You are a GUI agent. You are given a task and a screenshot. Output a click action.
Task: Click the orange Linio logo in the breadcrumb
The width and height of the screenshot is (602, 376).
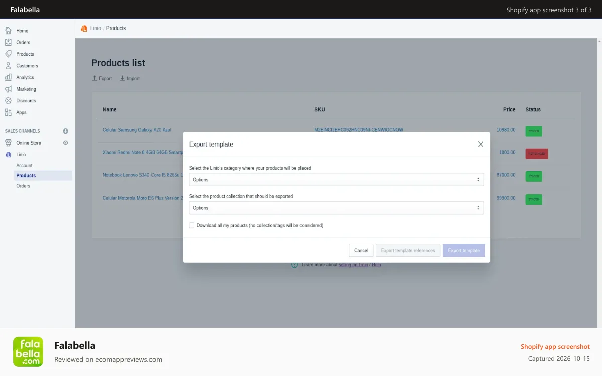pyautogui.click(x=84, y=28)
